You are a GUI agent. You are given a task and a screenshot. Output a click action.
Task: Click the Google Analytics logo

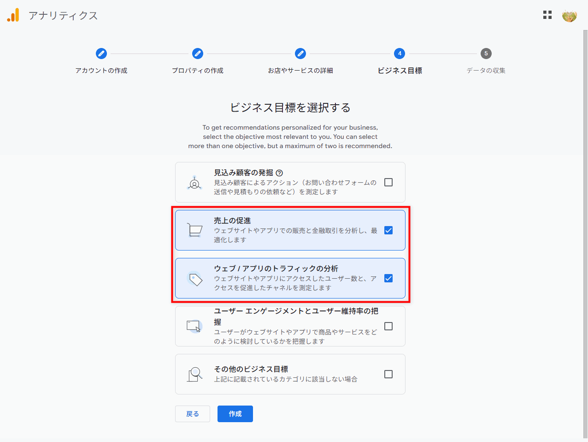pyautogui.click(x=13, y=15)
